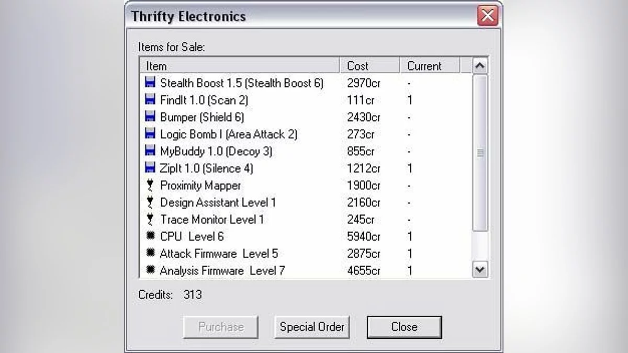Click the 2970cr cost value
This screenshot has width=628, height=353.
[x=364, y=83]
